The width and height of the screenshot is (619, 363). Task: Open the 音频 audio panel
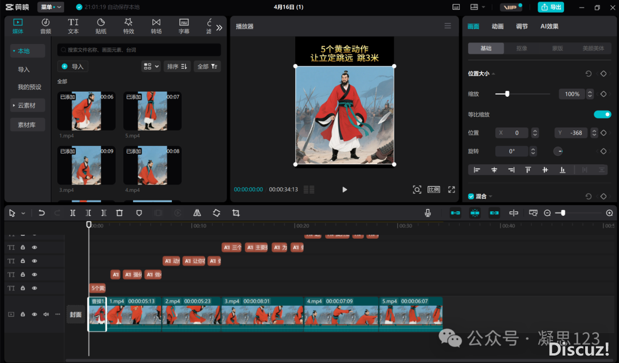[46, 26]
